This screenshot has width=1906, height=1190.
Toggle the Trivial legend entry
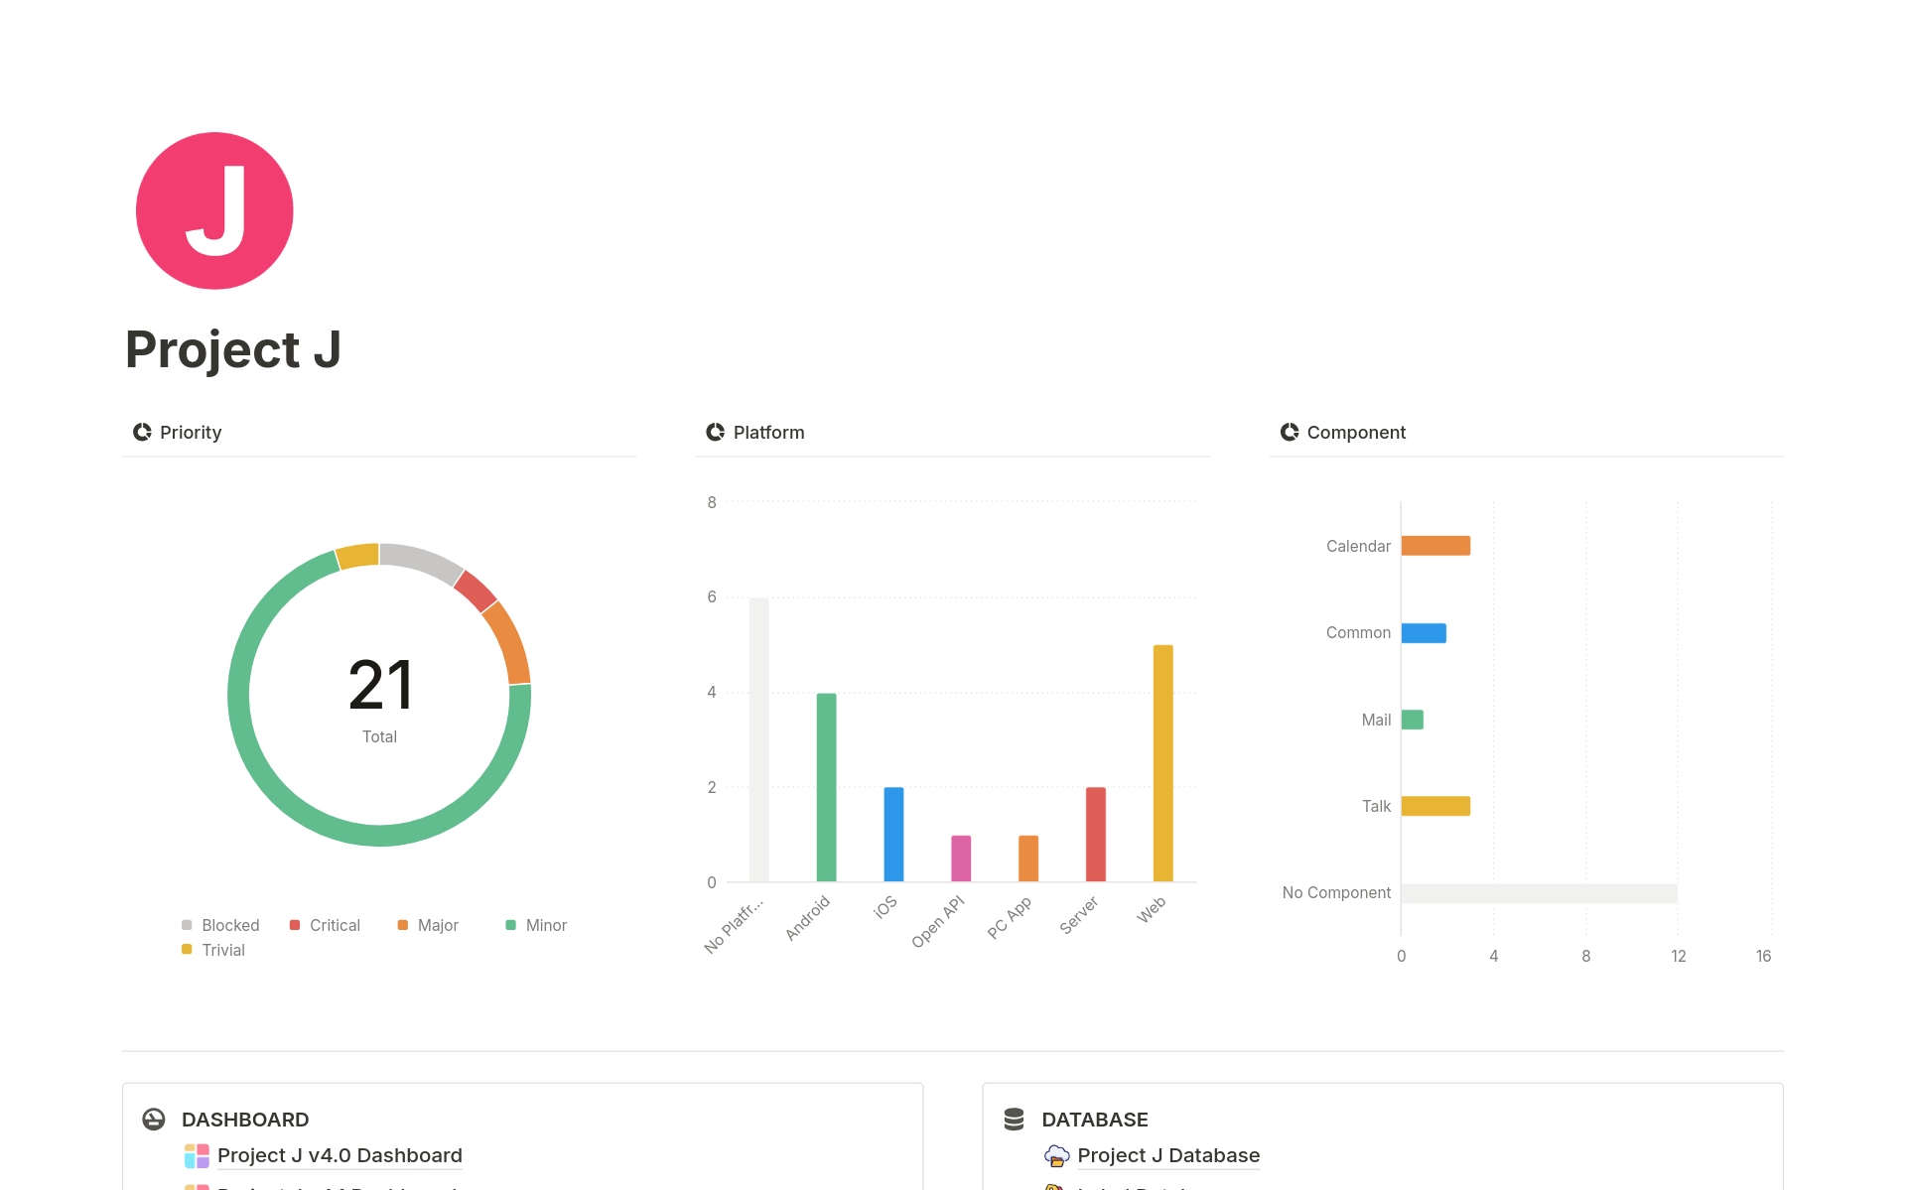tap(222, 950)
